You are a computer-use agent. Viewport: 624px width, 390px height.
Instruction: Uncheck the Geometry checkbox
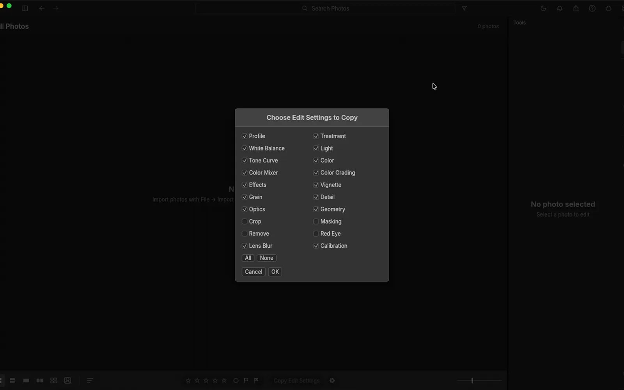(x=316, y=209)
